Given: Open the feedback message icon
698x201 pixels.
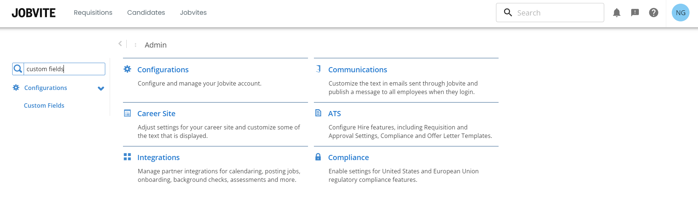Looking at the screenshot, I should (x=635, y=13).
